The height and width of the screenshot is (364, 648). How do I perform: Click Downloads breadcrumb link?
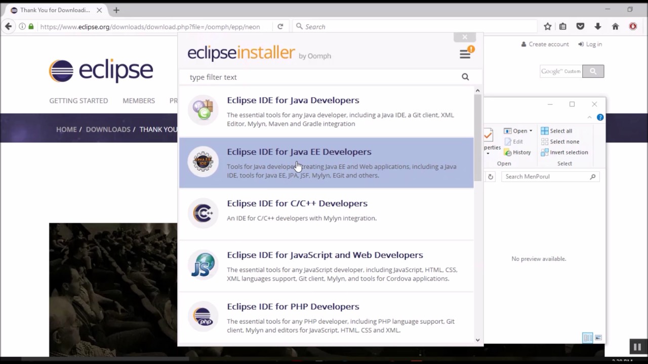click(x=108, y=129)
